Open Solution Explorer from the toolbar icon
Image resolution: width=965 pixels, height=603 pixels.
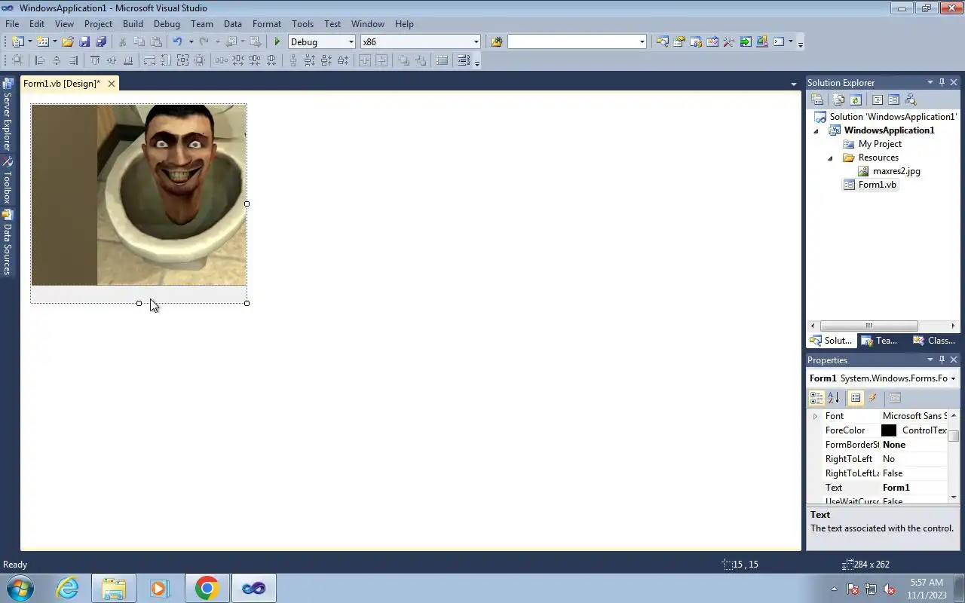point(663,41)
